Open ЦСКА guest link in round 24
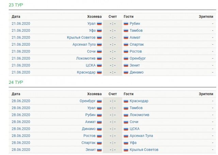 pos(135,129)
